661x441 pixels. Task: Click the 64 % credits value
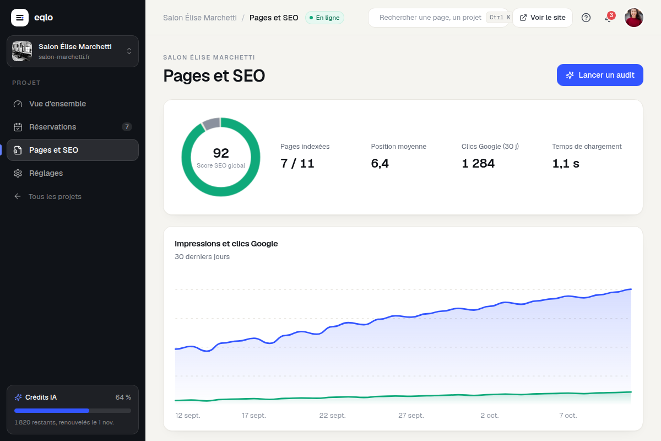click(x=123, y=397)
